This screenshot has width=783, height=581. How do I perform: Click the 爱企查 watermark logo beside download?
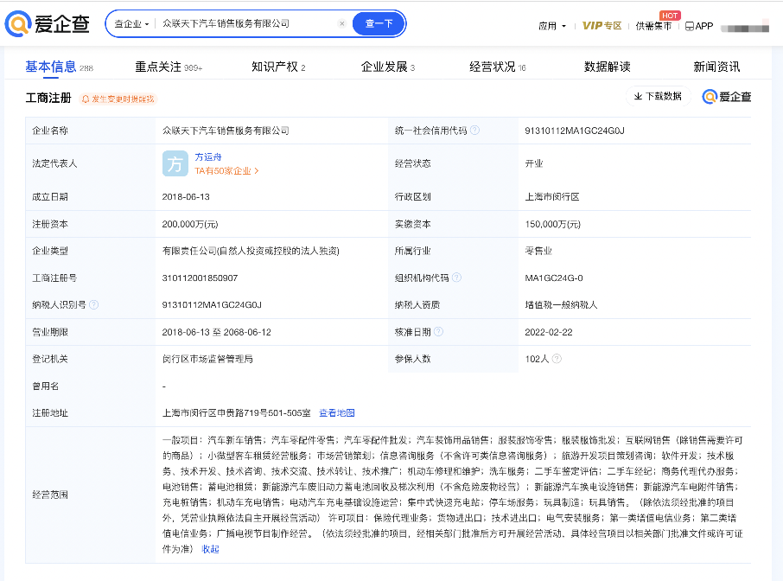click(727, 97)
